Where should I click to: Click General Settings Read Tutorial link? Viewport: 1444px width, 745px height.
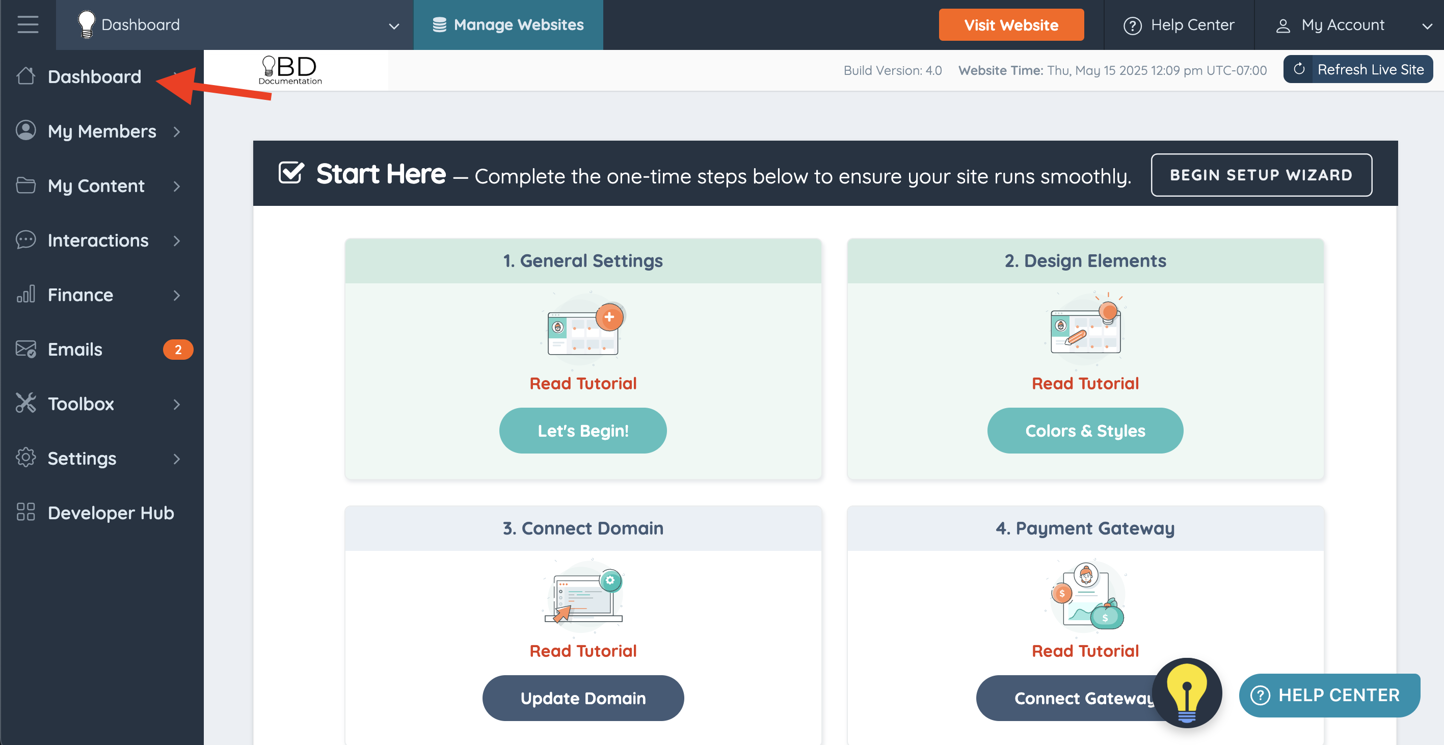(x=582, y=383)
